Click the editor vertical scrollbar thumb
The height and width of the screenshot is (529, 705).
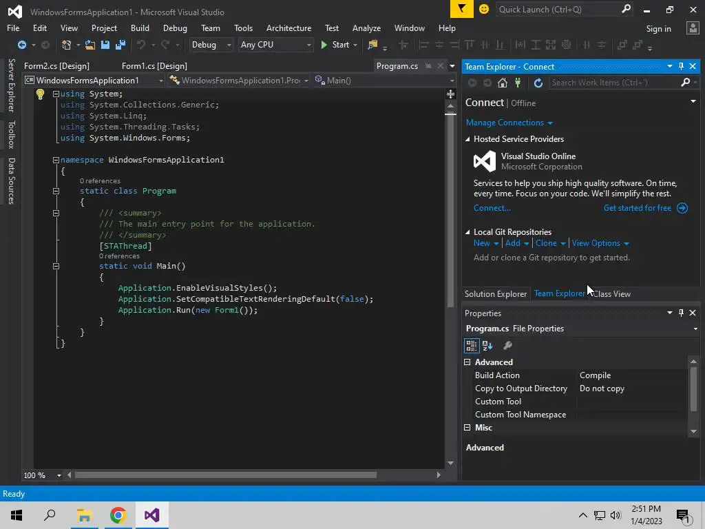tap(450, 210)
